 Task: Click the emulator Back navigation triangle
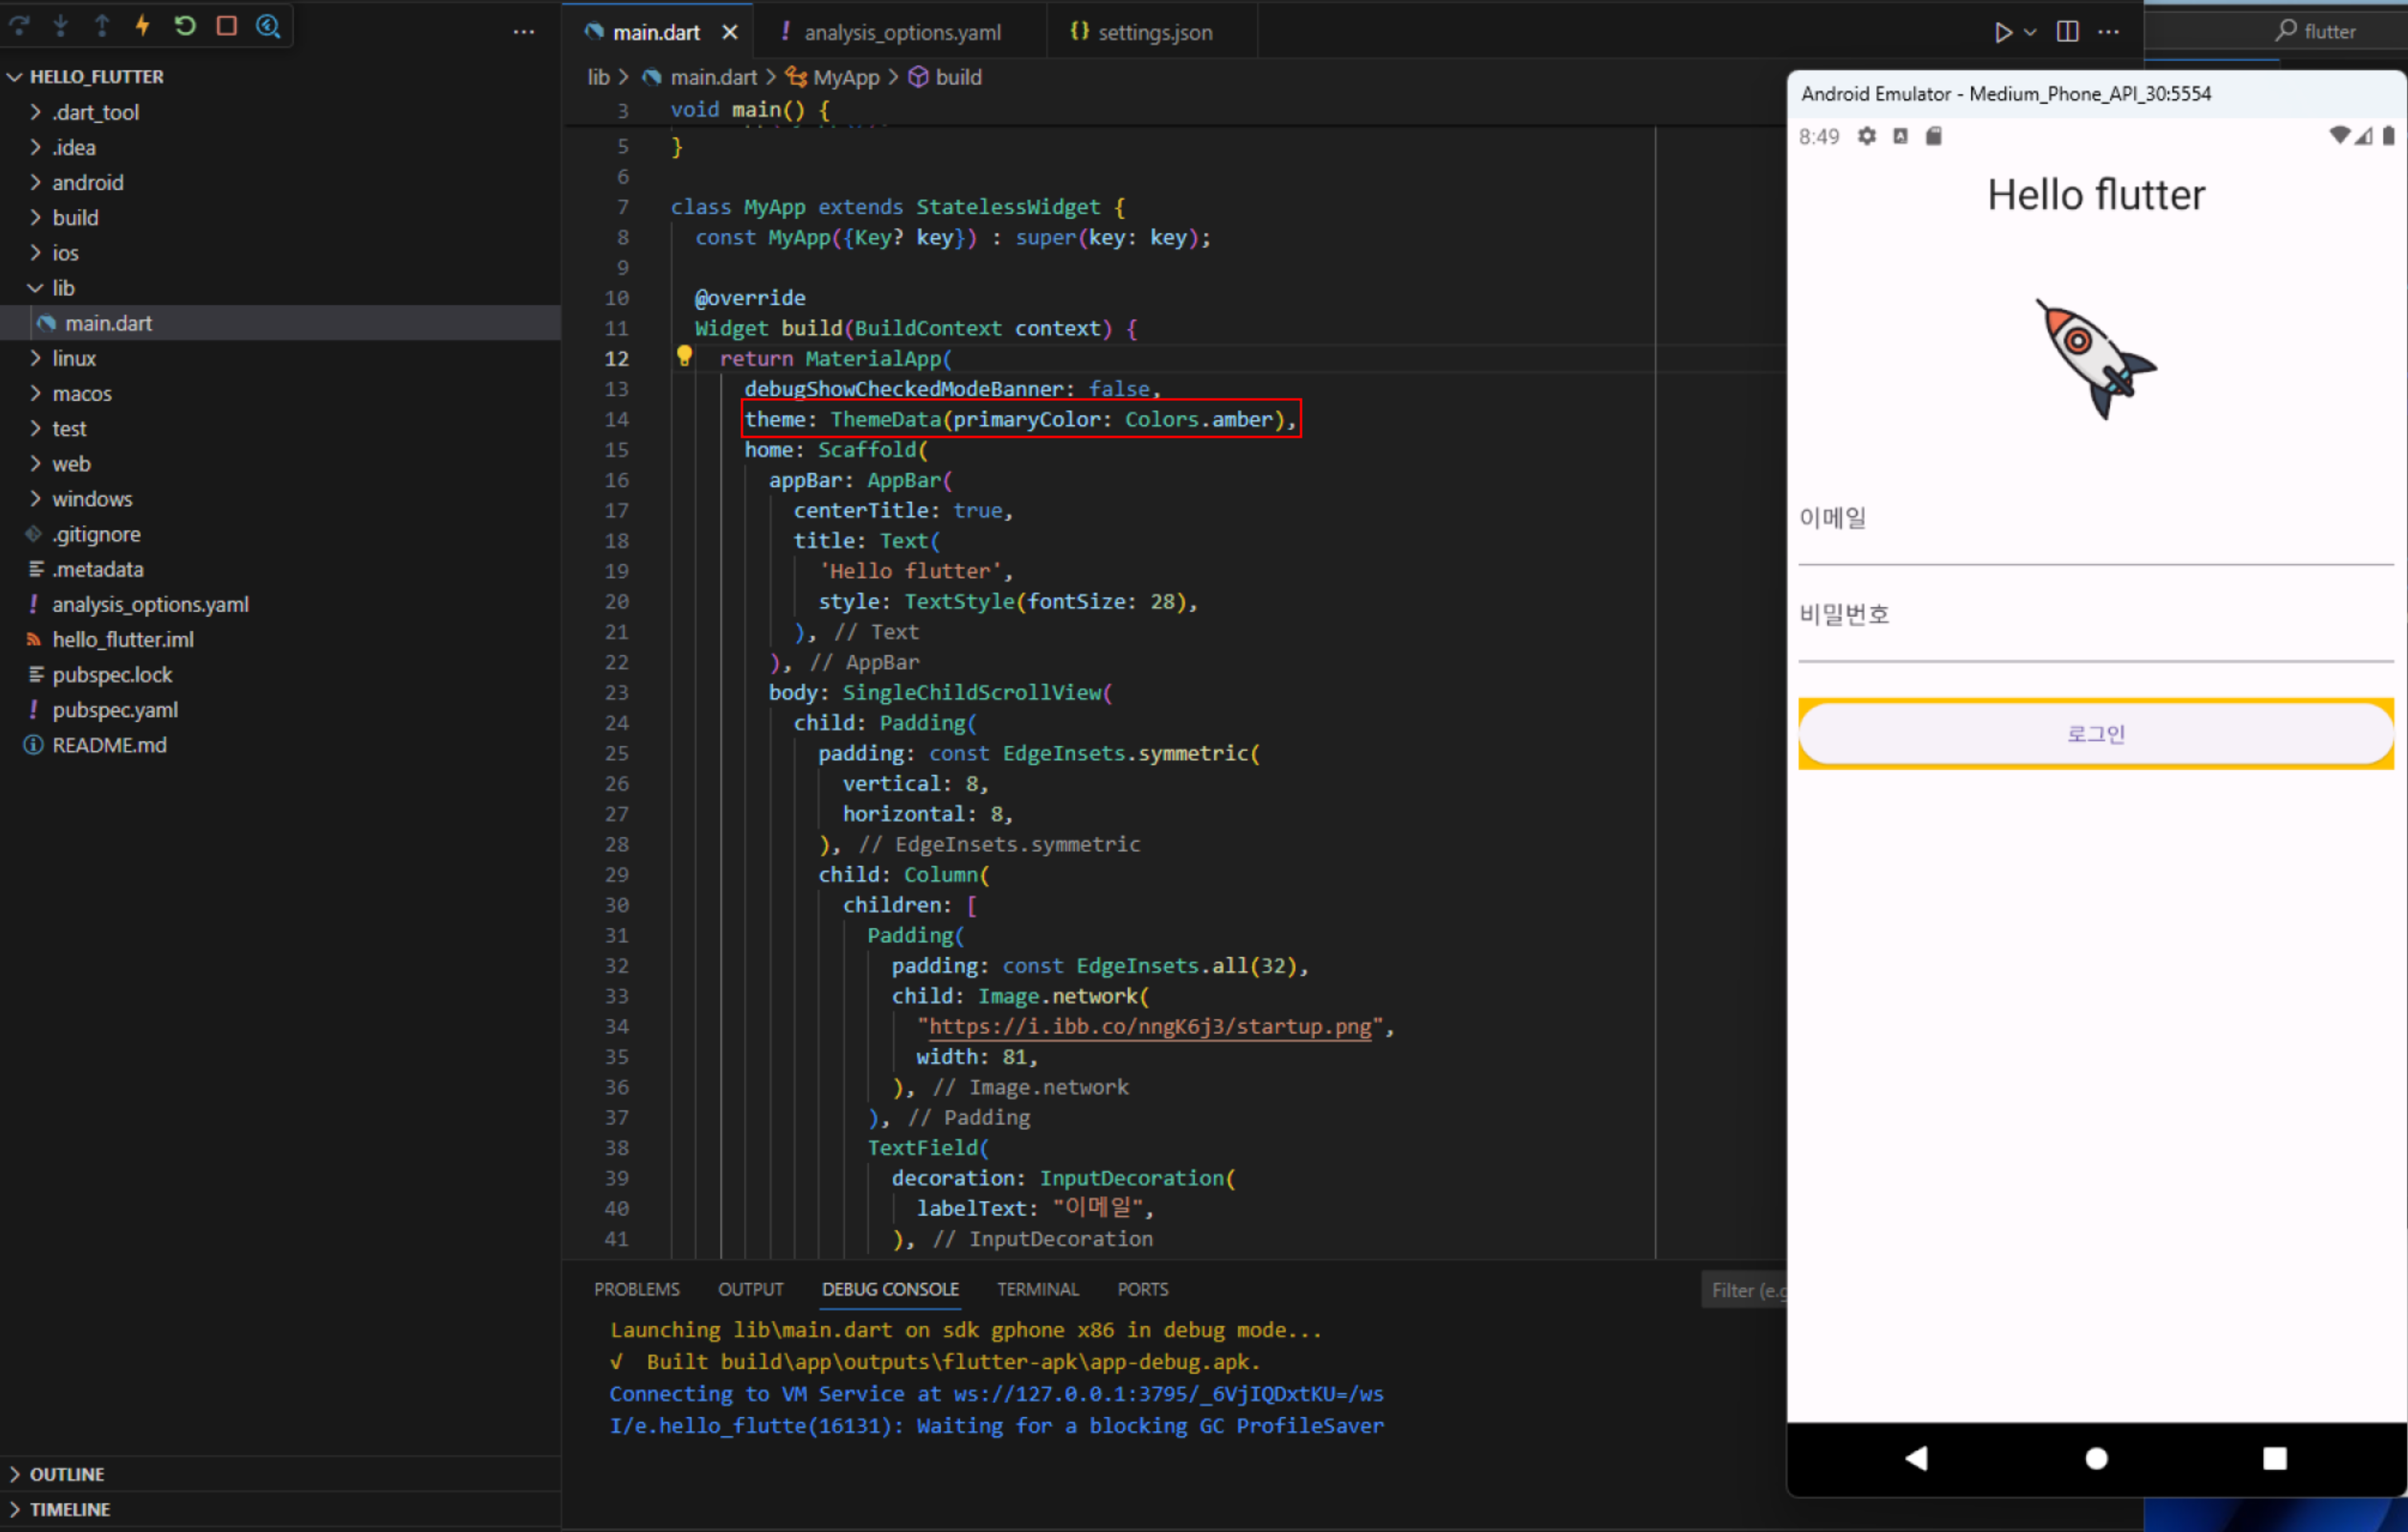pyautogui.click(x=1916, y=1459)
